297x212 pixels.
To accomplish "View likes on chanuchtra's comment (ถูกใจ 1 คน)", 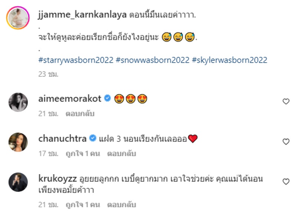I will (83, 153).
